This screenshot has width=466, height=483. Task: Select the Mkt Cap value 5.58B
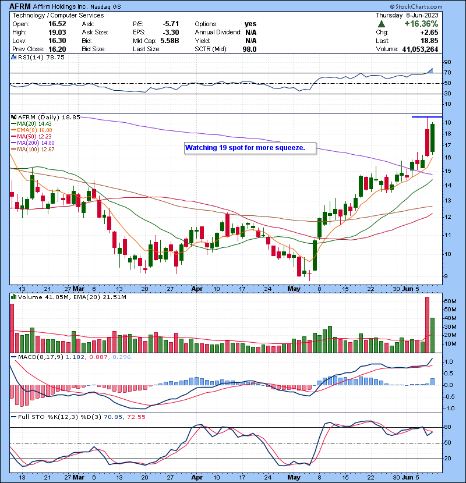pyautogui.click(x=170, y=41)
